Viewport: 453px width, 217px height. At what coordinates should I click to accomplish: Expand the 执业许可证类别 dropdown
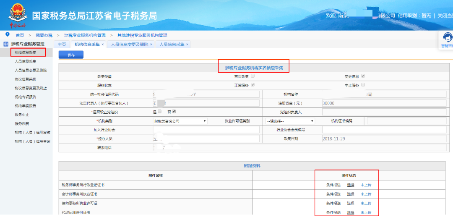tap(290, 121)
